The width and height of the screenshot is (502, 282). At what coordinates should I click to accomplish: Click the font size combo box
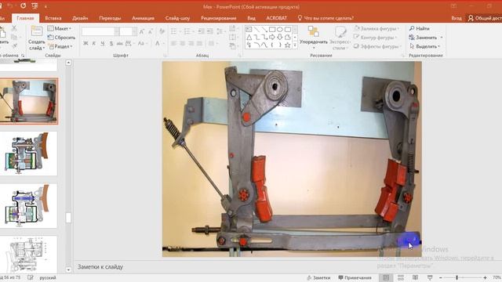(128, 31)
